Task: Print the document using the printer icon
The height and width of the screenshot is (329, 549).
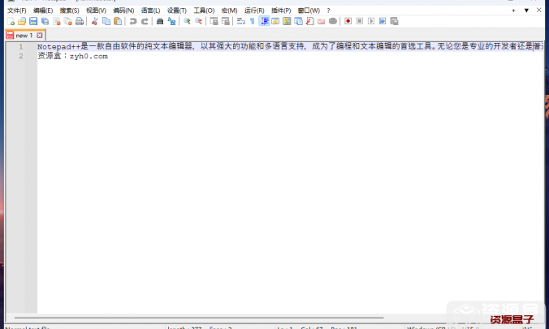Action: pos(80,21)
